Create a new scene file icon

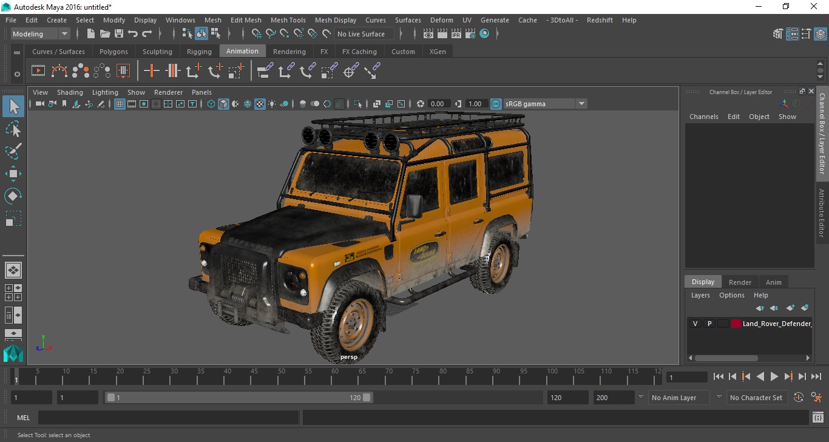pos(91,34)
